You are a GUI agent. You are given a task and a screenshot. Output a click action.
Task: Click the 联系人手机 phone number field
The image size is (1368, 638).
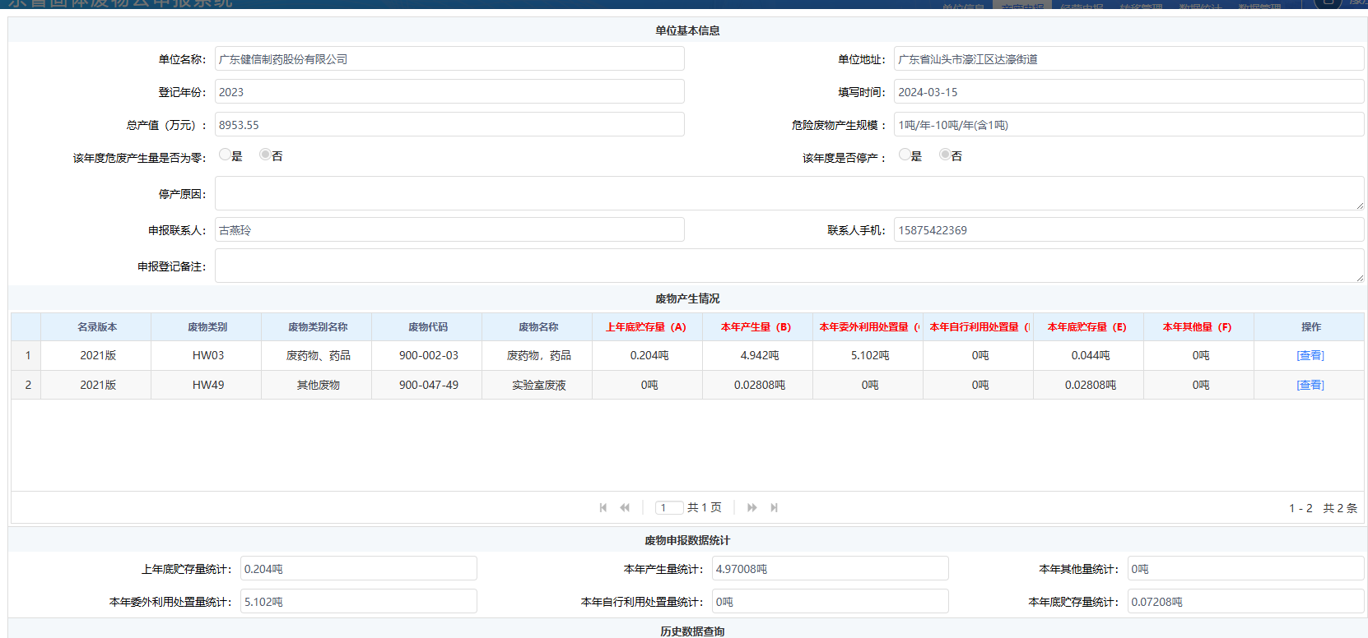click(1128, 230)
